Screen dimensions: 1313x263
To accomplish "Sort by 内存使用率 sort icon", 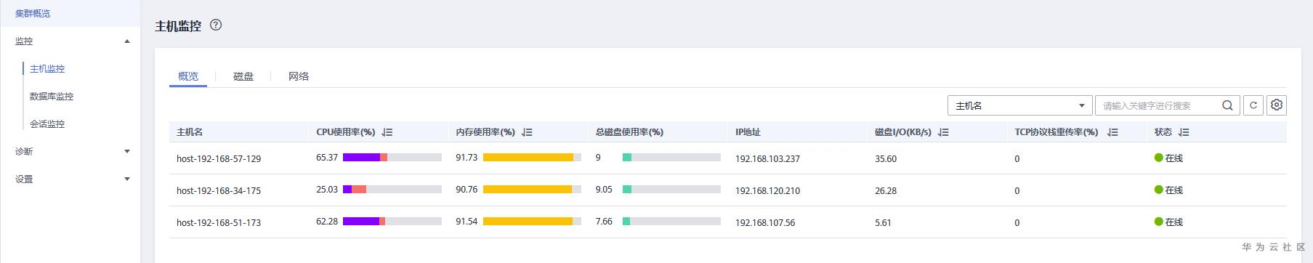I will pyautogui.click(x=528, y=132).
